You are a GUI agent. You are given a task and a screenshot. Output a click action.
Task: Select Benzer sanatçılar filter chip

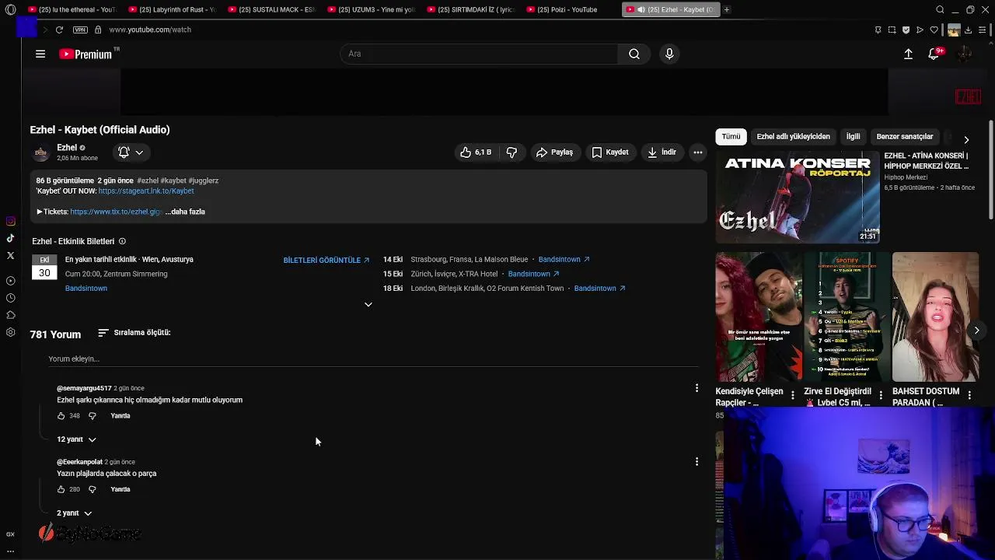coord(904,137)
